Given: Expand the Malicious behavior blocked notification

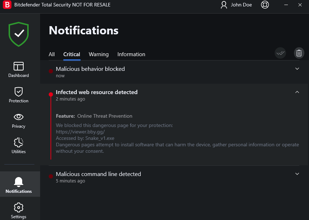Looking at the screenshot, I should [x=297, y=69].
